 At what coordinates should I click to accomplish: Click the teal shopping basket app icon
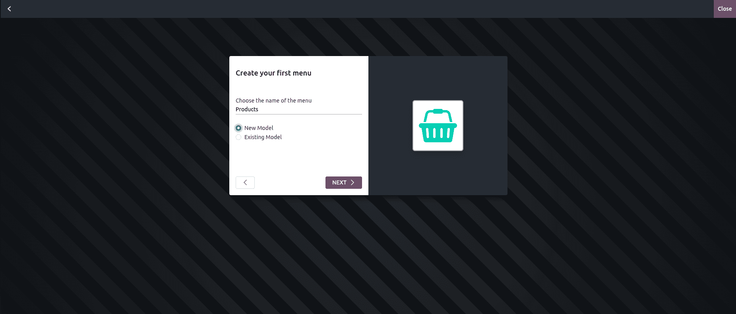coord(438,126)
